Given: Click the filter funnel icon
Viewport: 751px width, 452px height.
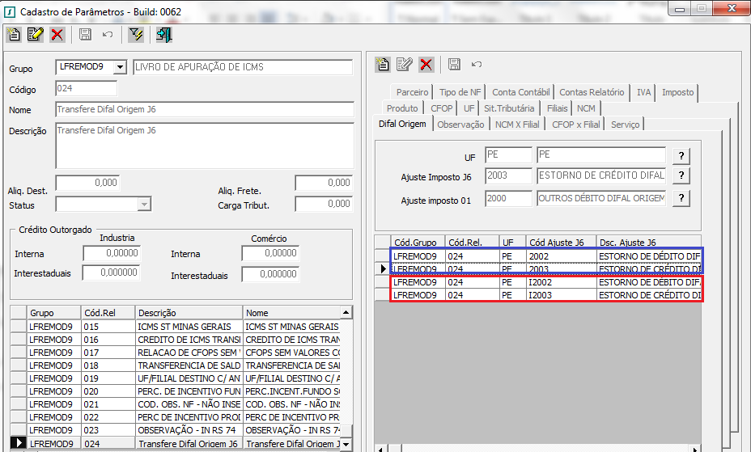Looking at the screenshot, I should (x=136, y=34).
